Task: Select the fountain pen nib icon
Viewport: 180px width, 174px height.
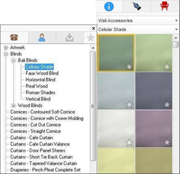Action: pyautogui.click(x=137, y=6)
